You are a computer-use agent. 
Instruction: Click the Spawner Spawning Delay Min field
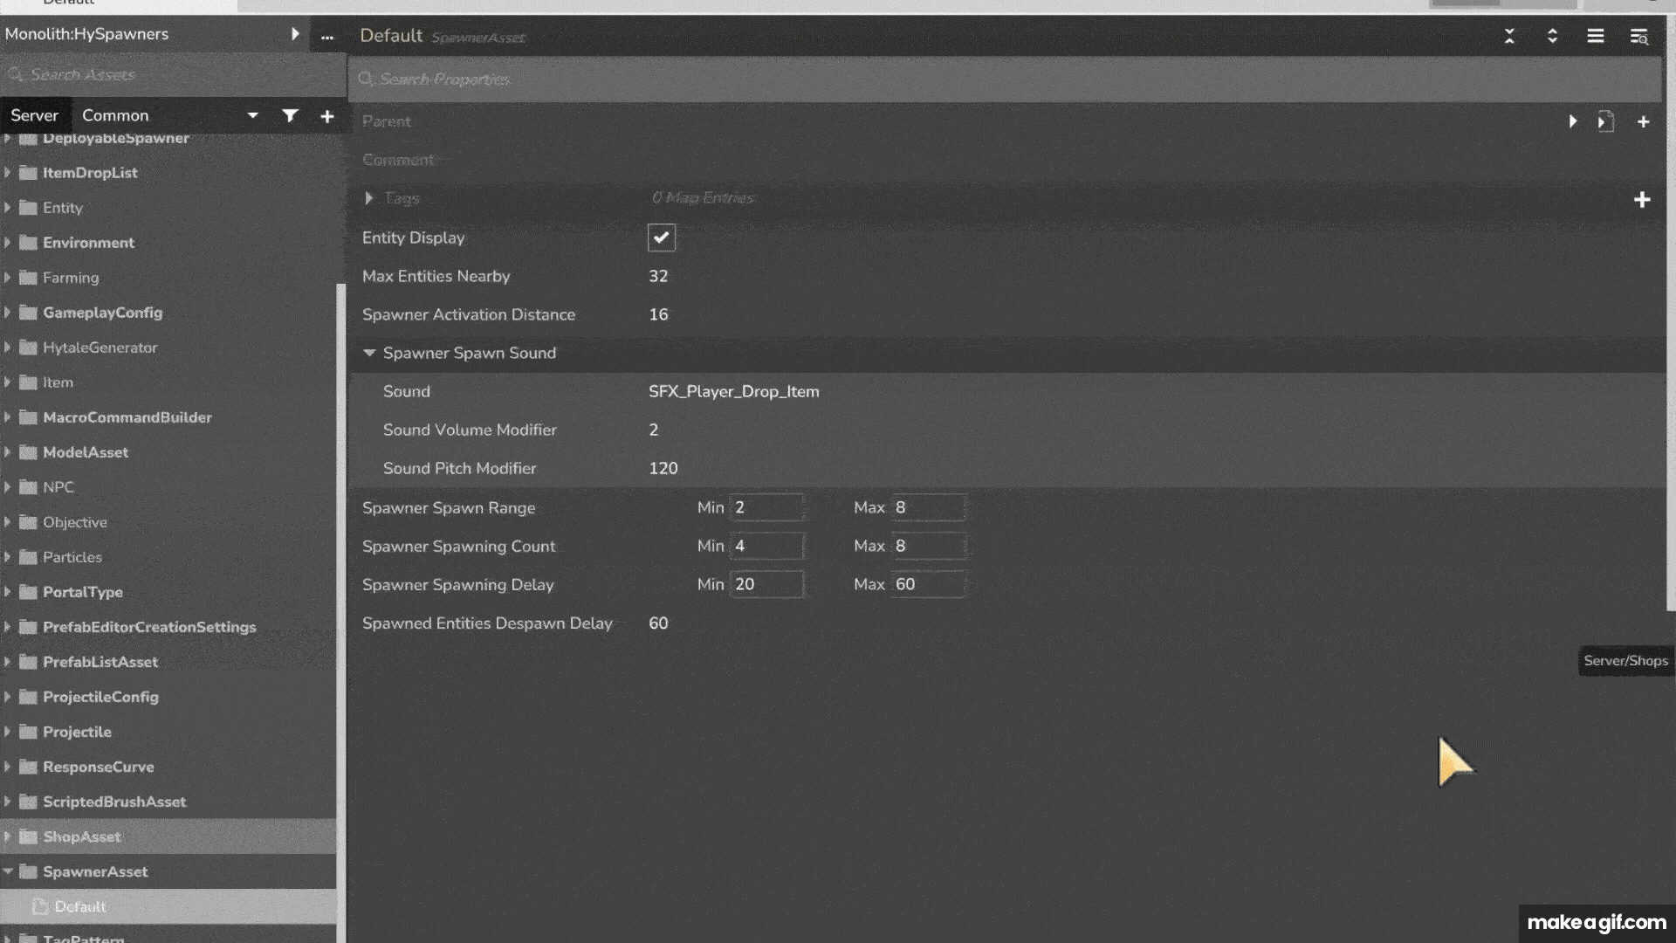[766, 584]
